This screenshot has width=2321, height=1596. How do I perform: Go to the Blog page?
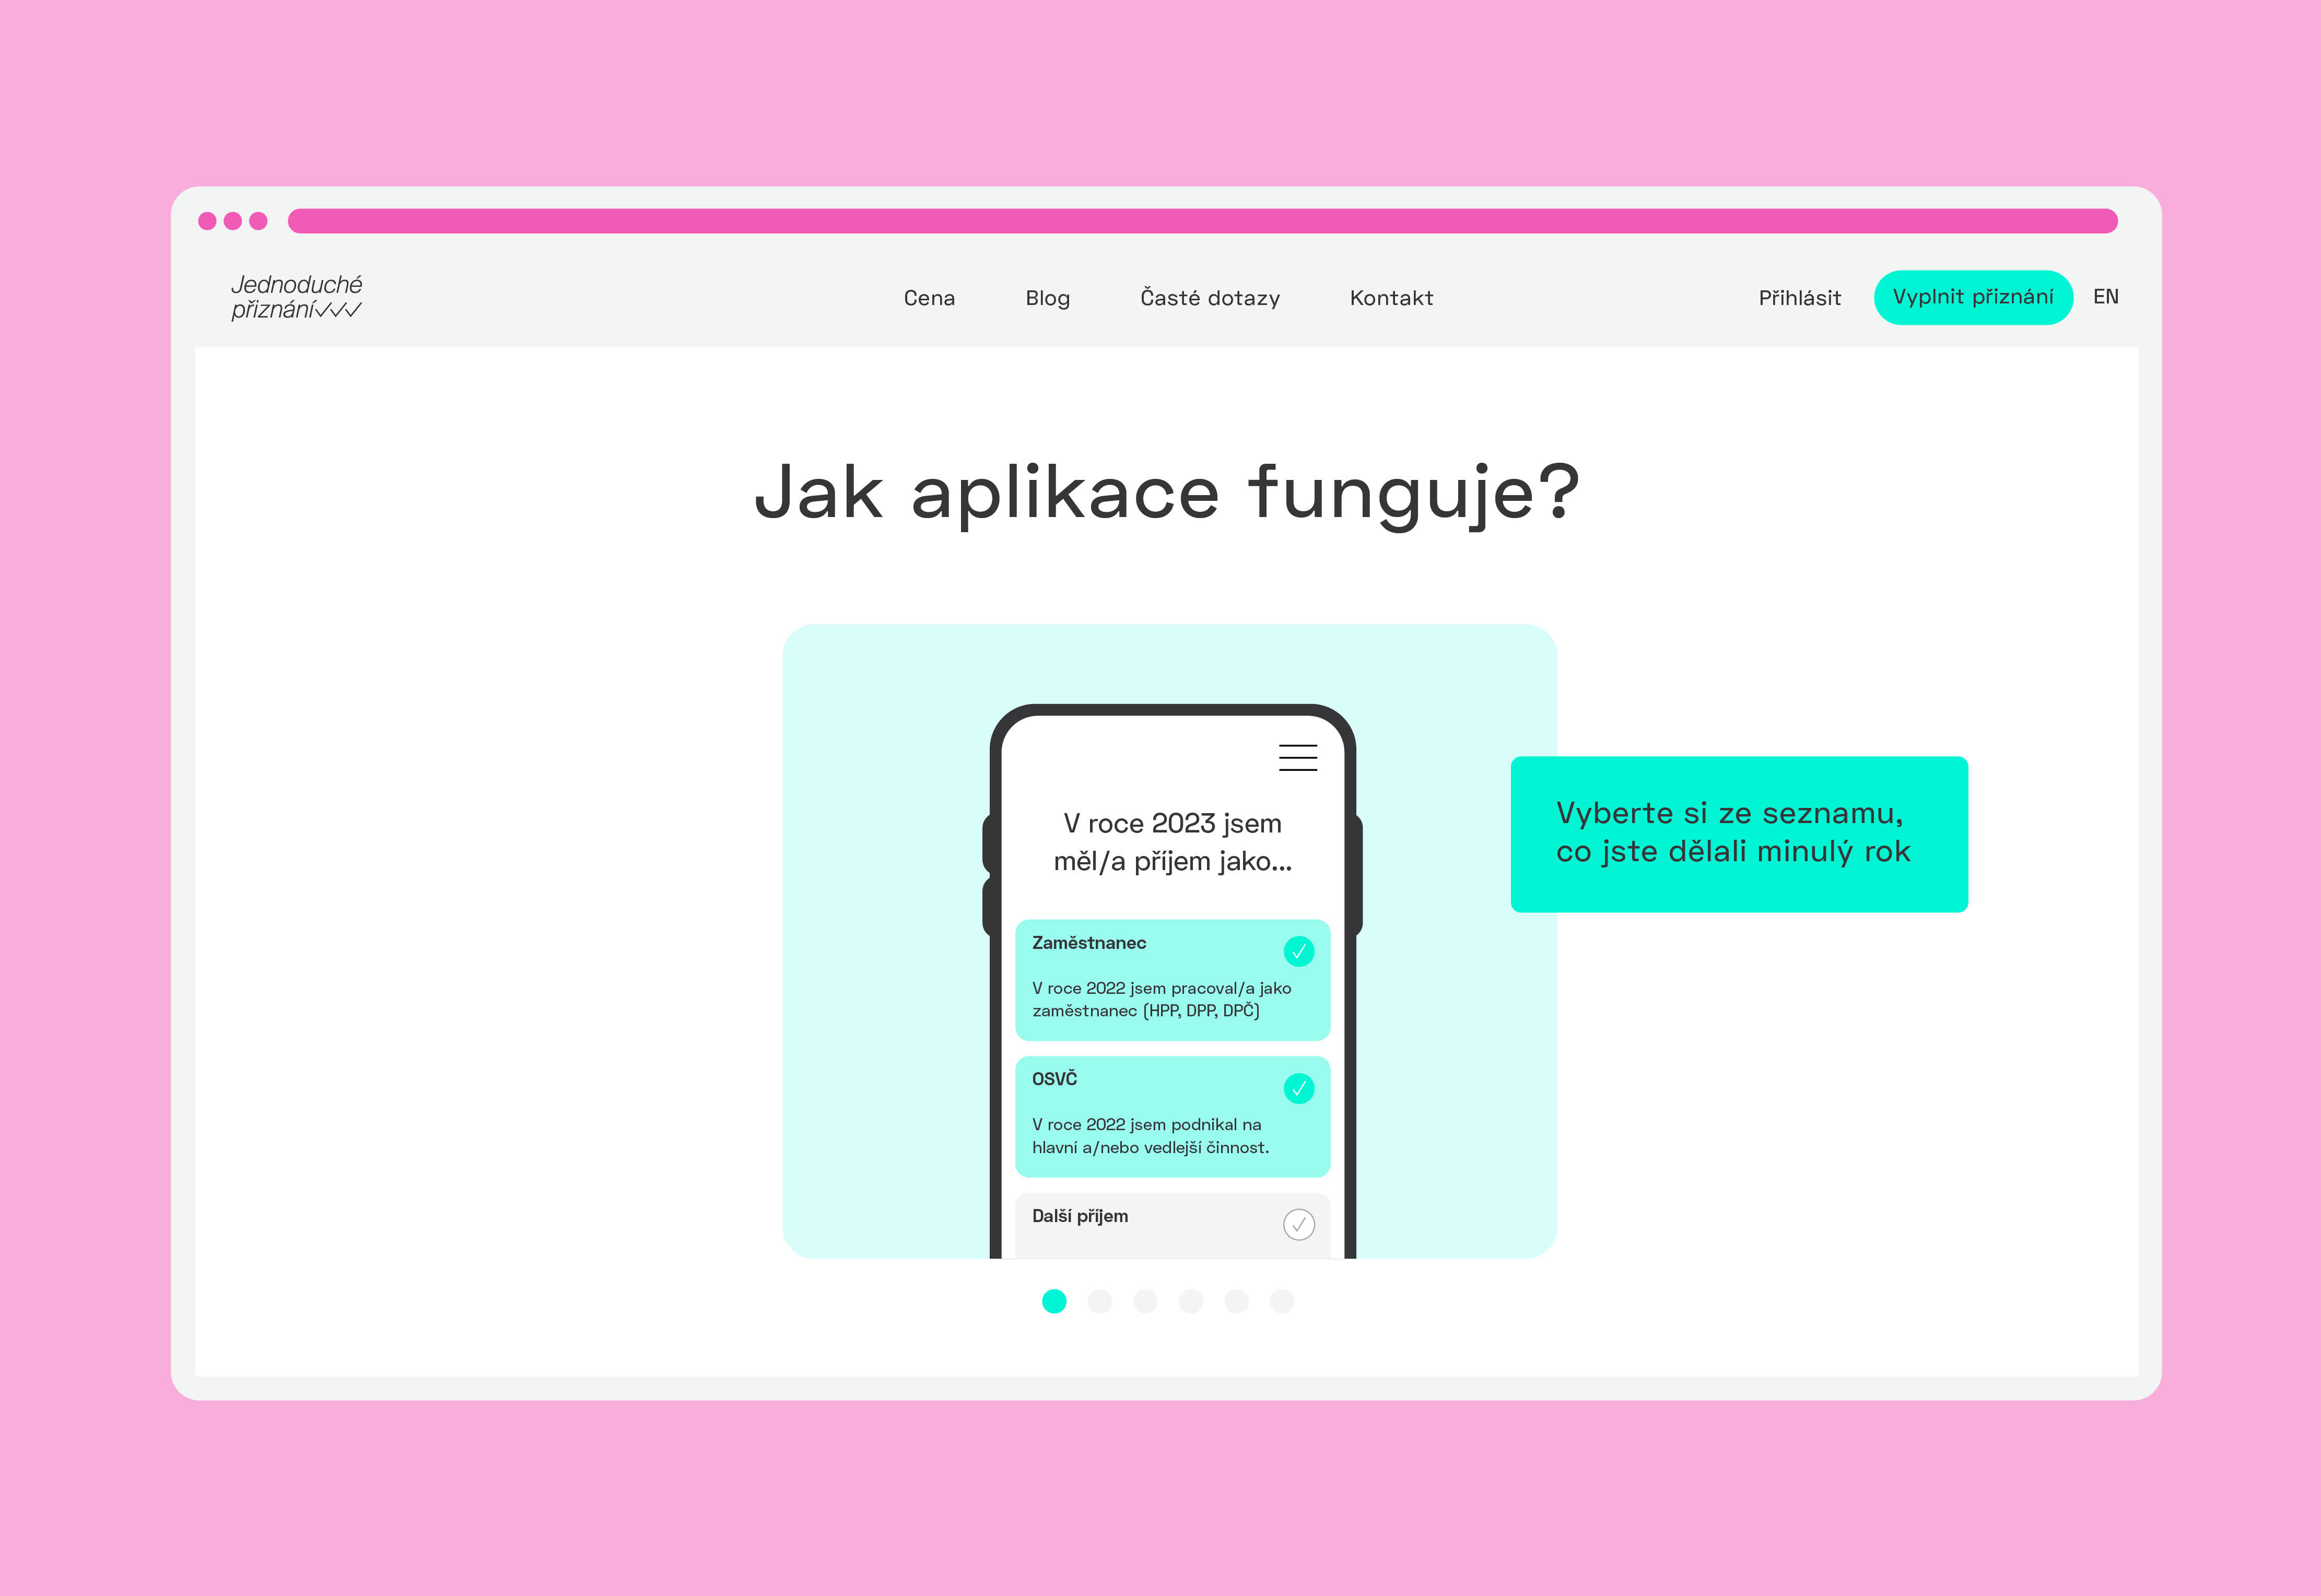click(x=1047, y=298)
